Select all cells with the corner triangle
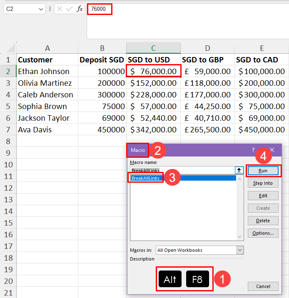This screenshot has width=289, height=298. pos(11,48)
